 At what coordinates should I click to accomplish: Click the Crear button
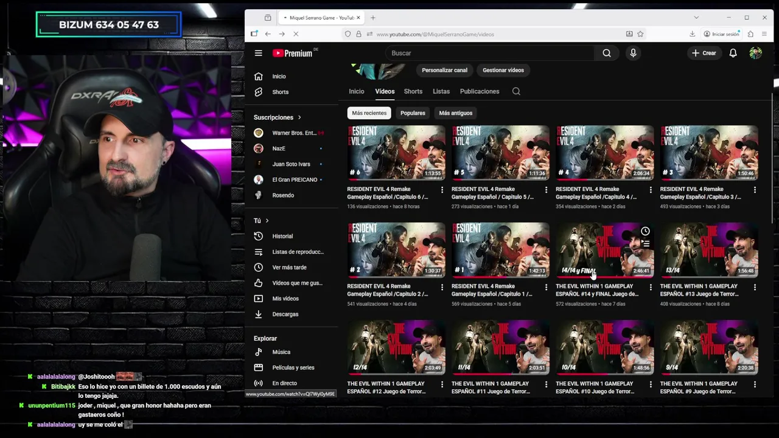[x=704, y=53]
